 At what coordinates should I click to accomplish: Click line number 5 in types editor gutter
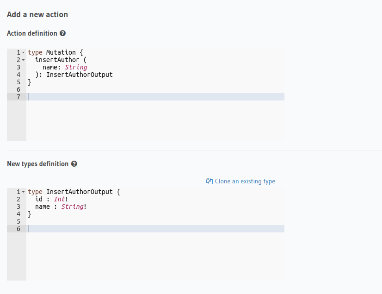click(x=18, y=221)
